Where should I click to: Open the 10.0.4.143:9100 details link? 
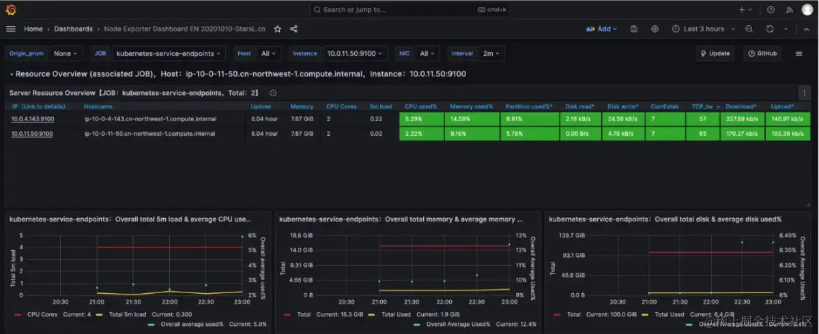pyautogui.click(x=32, y=119)
